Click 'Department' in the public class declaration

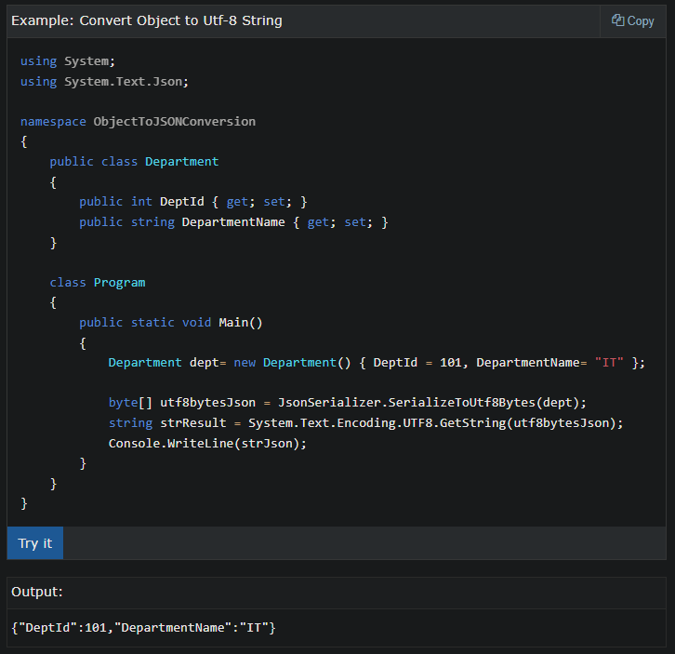point(181,162)
